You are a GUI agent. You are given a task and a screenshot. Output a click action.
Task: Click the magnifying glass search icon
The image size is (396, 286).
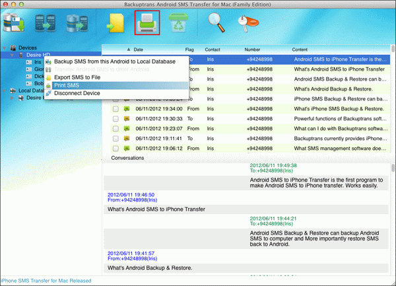(216, 22)
